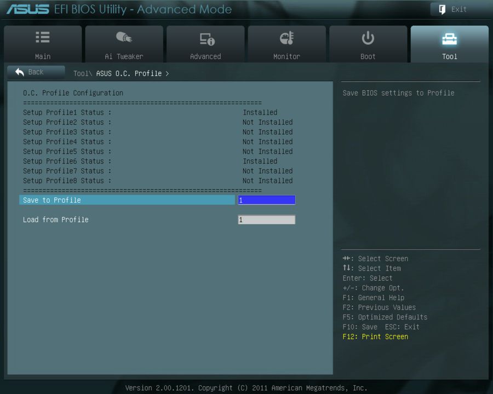The image size is (493, 394).
Task: Select the Save to Profile row
Action: tap(127, 200)
